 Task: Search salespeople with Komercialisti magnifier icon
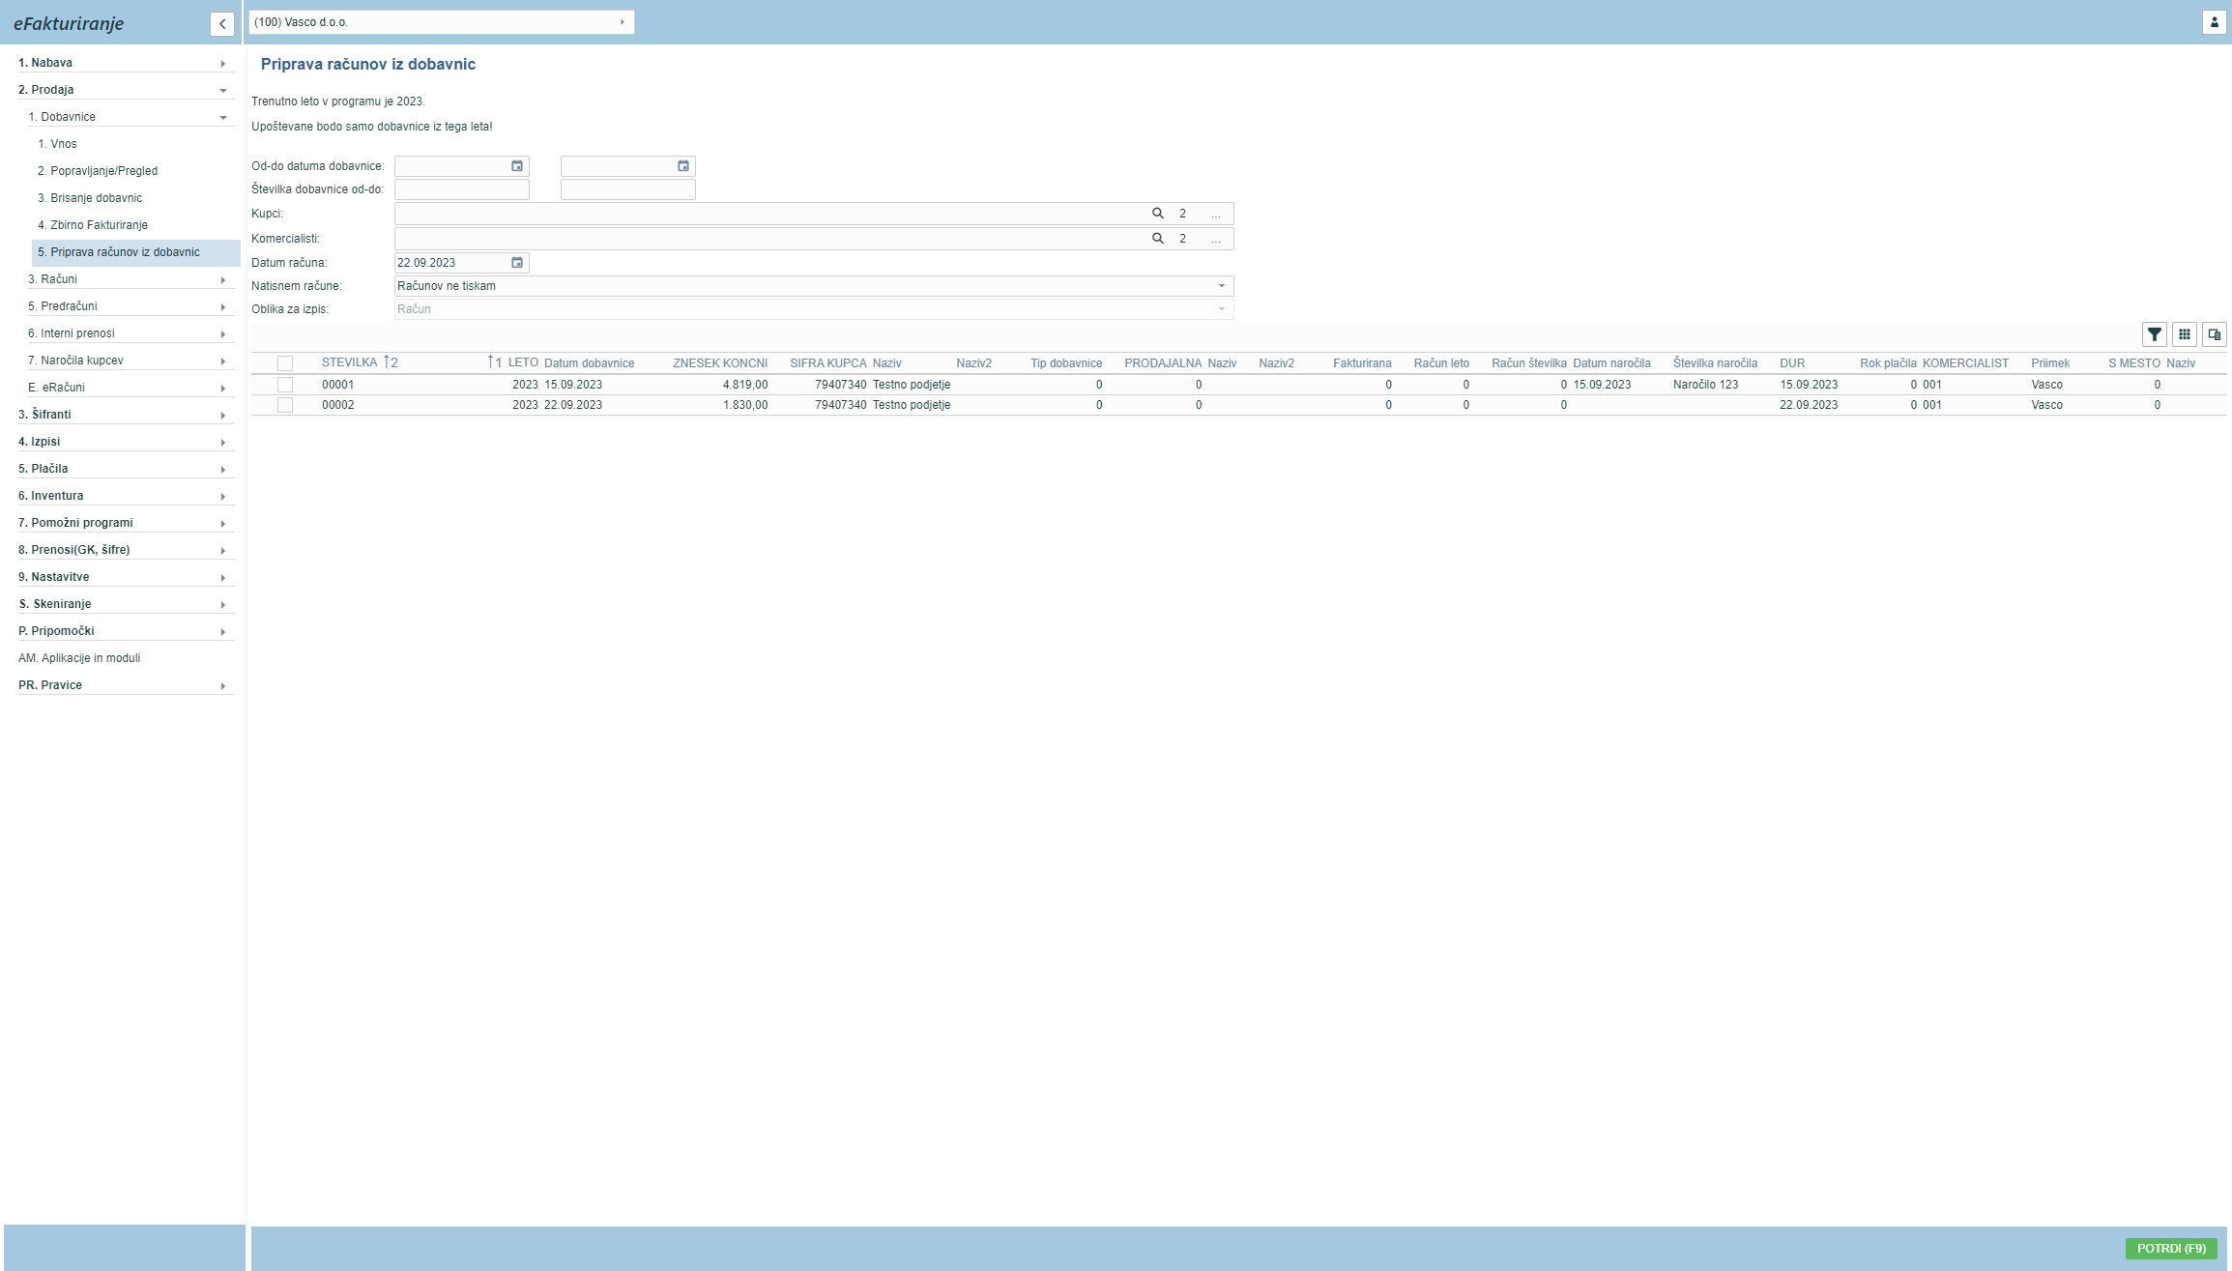[x=1157, y=239]
